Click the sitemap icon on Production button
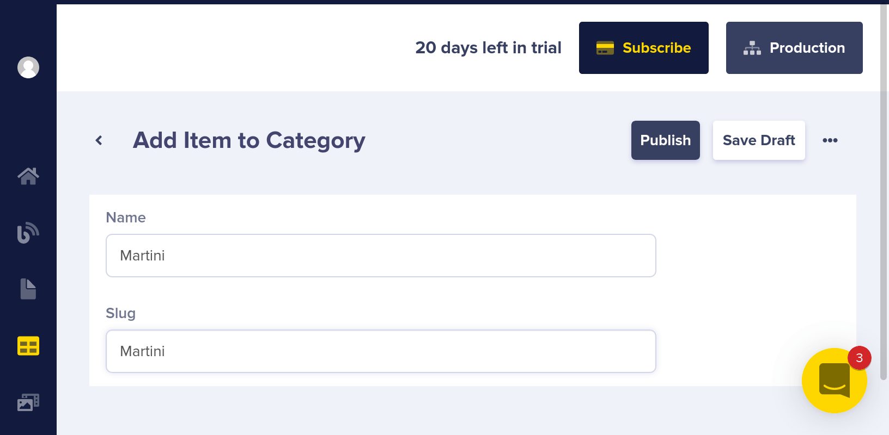This screenshot has width=889, height=435. tap(752, 48)
